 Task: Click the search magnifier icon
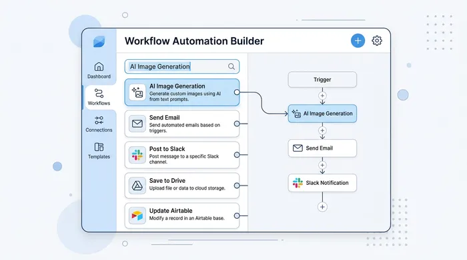tap(231, 66)
